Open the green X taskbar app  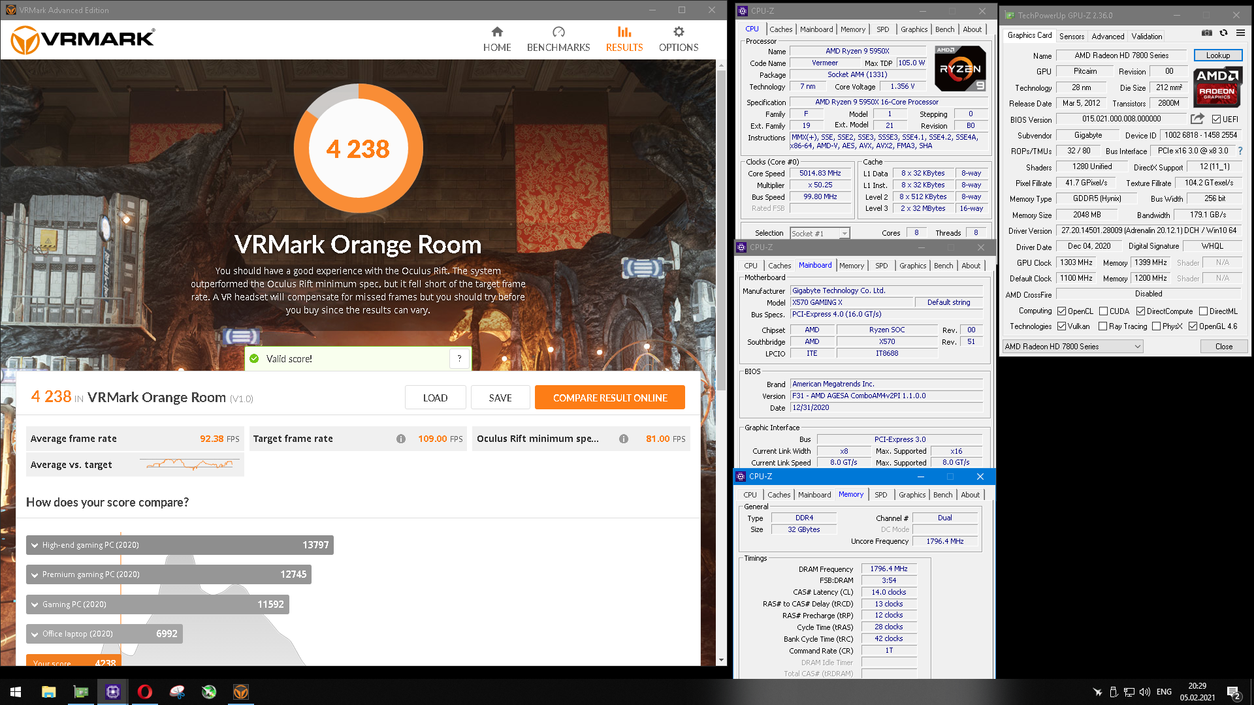tap(209, 692)
